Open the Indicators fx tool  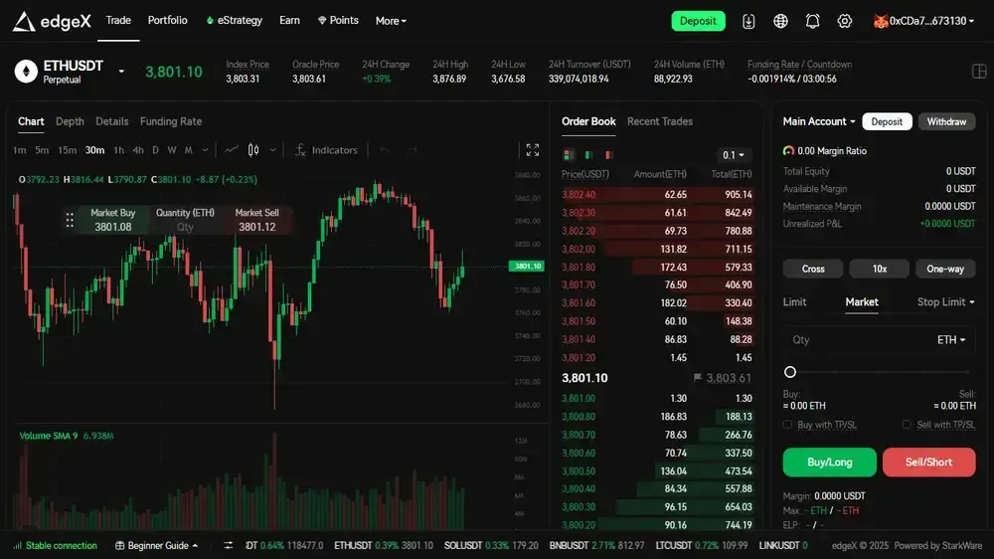coord(326,150)
